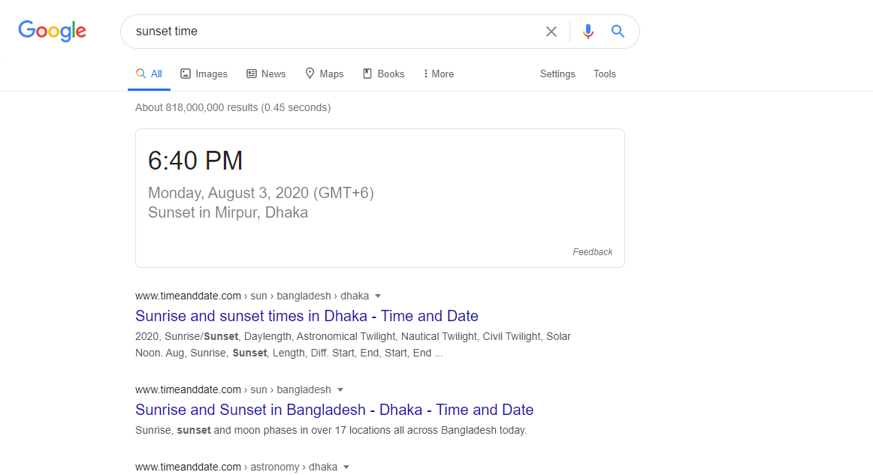This screenshot has width=873, height=475.
Task: Expand the More search categories menu
Action: pyautogui.click(x=439, y=74)
